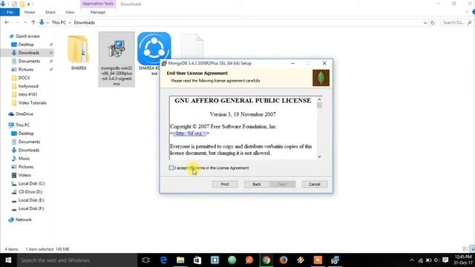Open the Intro #161 folder

tap(27, 94)
